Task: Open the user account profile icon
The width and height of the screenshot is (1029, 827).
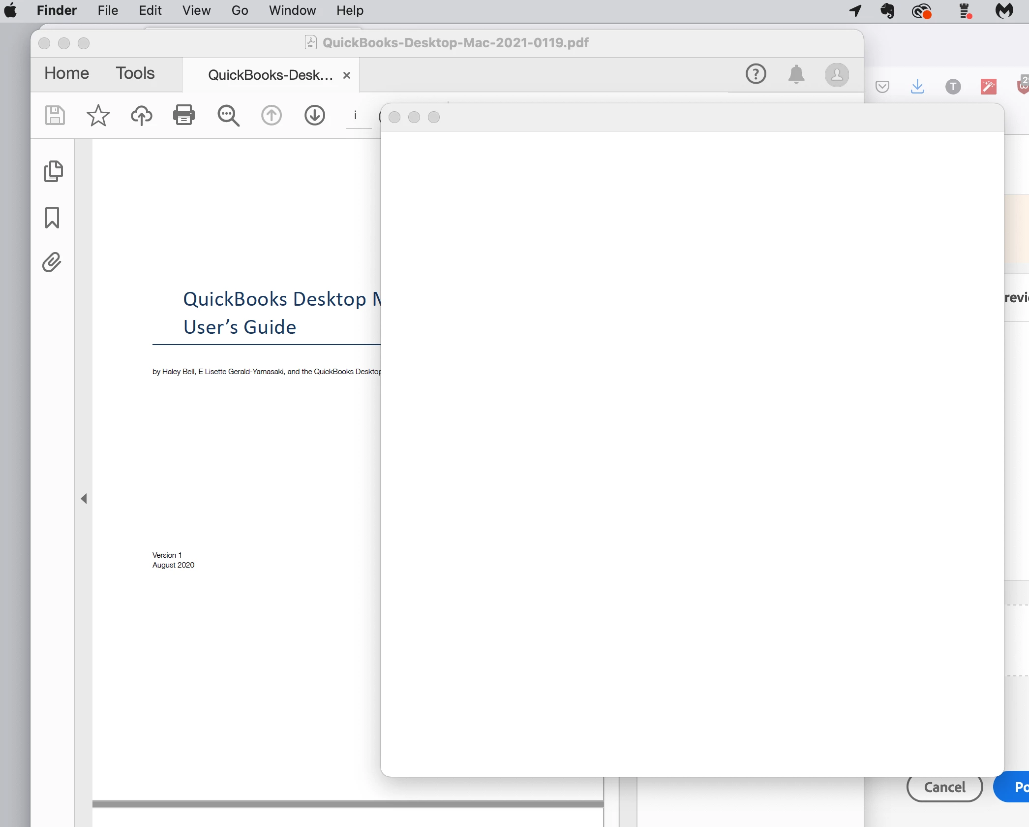Action: 837,74
